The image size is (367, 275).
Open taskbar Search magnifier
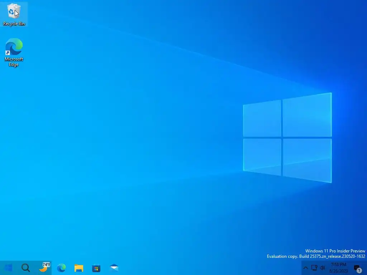tap(26, 268)
